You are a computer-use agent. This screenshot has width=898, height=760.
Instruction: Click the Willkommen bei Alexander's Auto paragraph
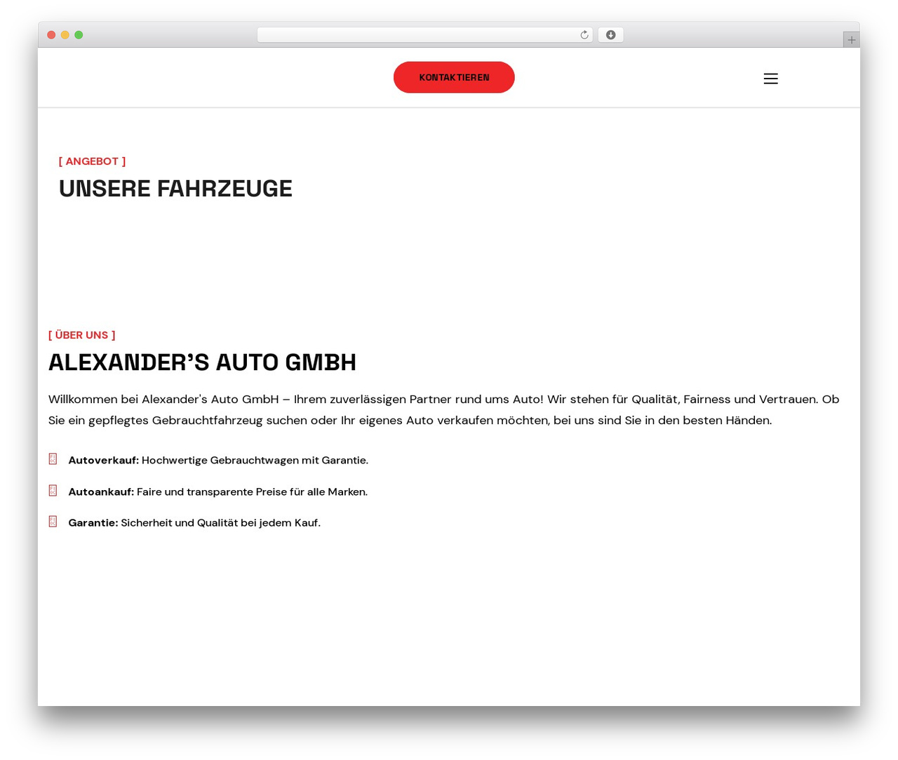click(x=444, y=410)
